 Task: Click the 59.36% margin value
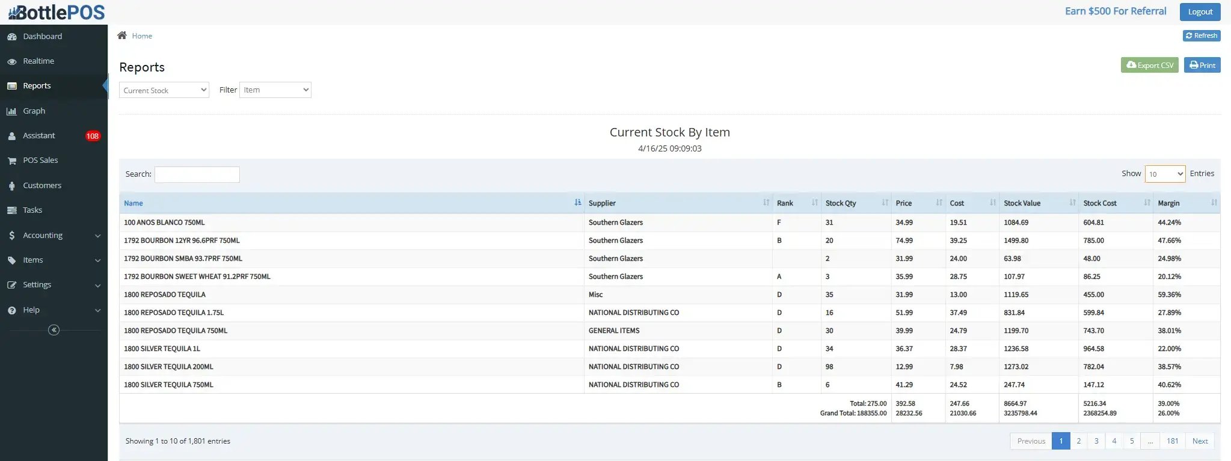(x=1169, y=295)
